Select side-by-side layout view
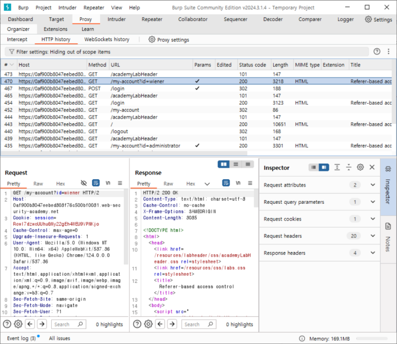This screenshot has height=344, width=397. [224, 164]
